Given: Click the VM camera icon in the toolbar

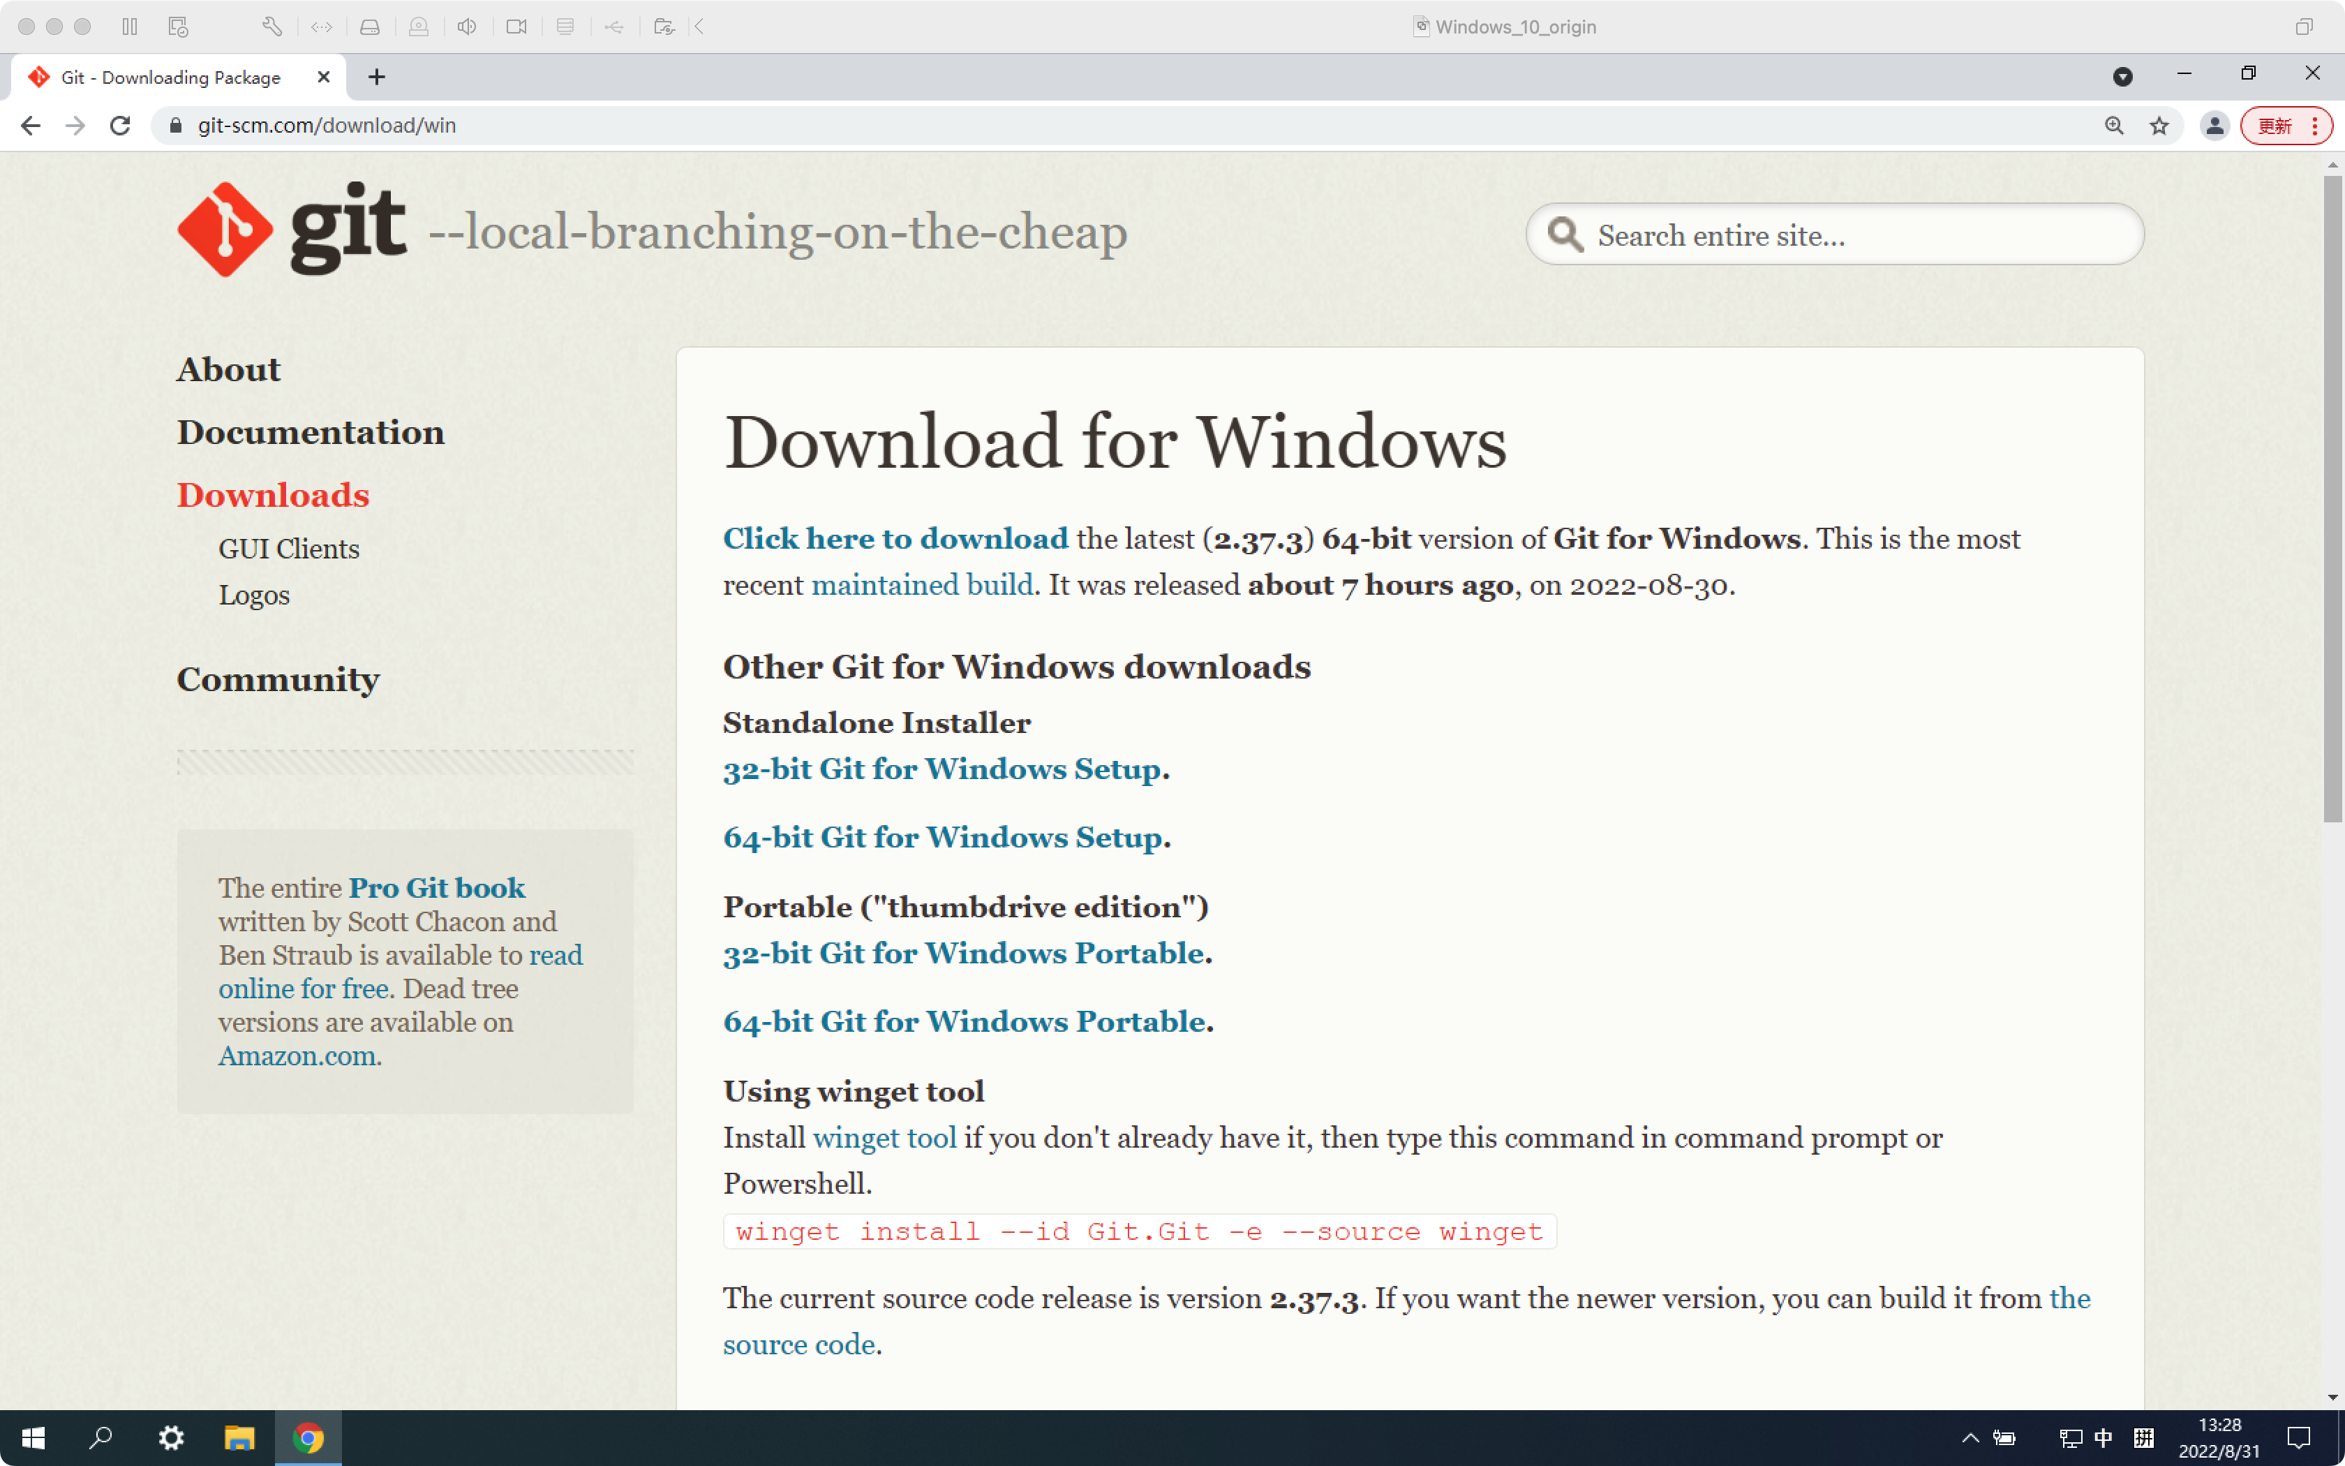Looking at the screenshot, I should click(x=516, y=27).
